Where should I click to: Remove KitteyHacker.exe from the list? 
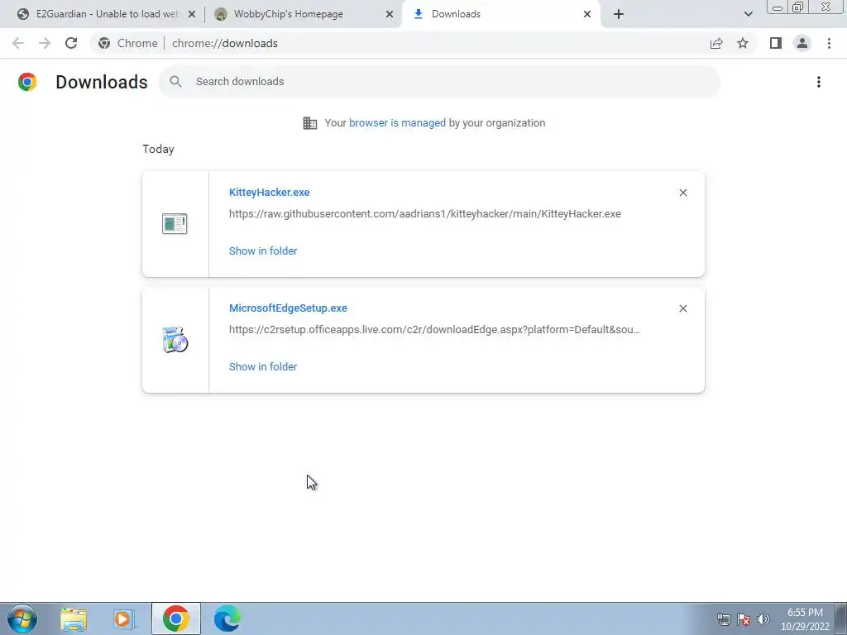[682, 193]
